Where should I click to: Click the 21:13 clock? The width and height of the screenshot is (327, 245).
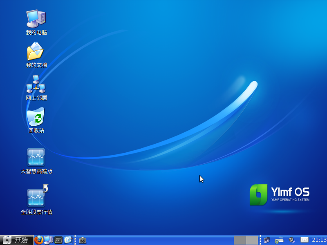pos(319,240)
